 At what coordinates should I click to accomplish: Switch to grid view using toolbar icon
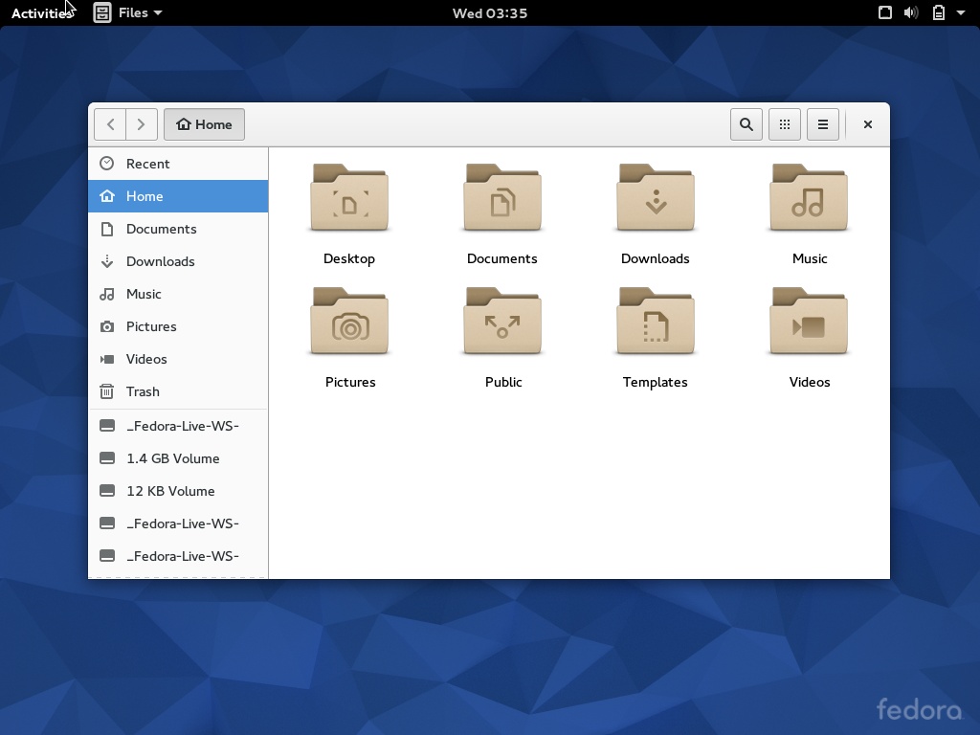tap(785, 124)
